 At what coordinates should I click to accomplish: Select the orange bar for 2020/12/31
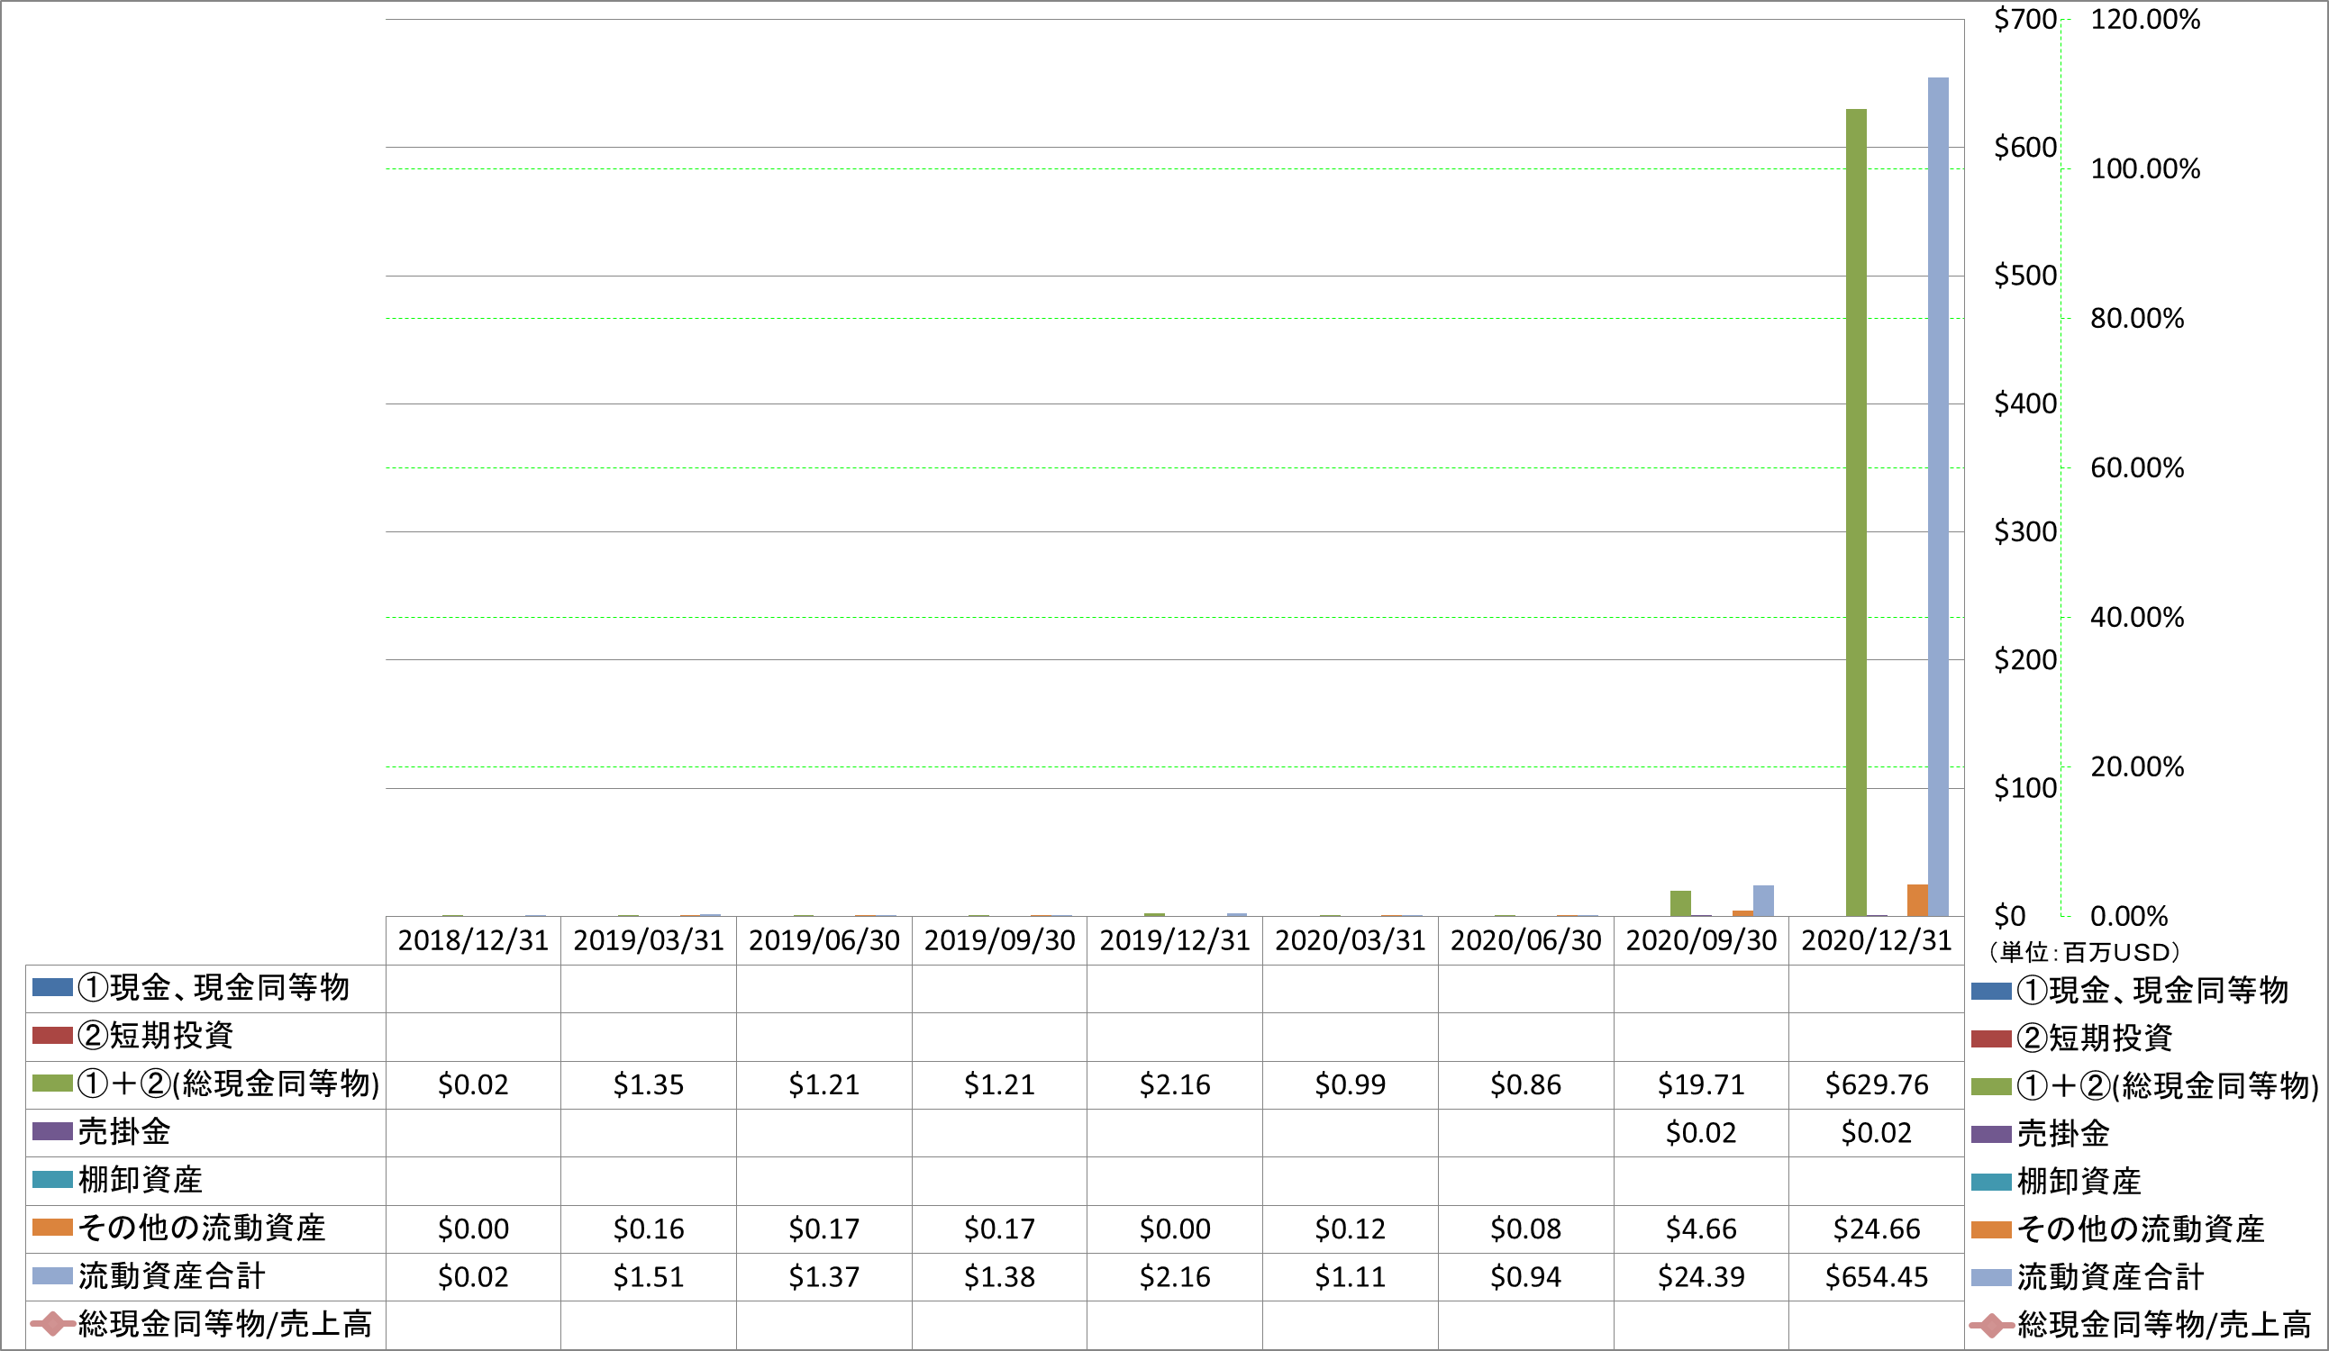pyautogui.click(x=1918, y=900)
